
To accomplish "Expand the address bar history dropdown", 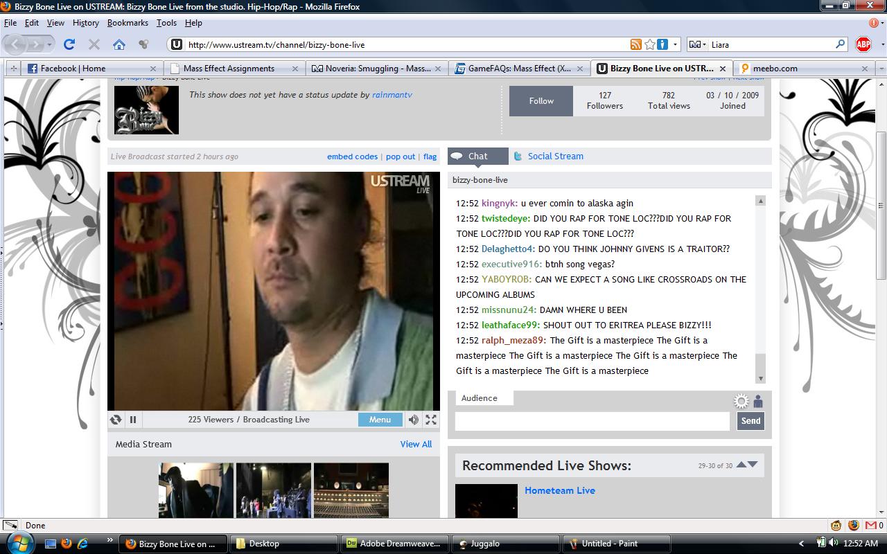I will [676, 44].
